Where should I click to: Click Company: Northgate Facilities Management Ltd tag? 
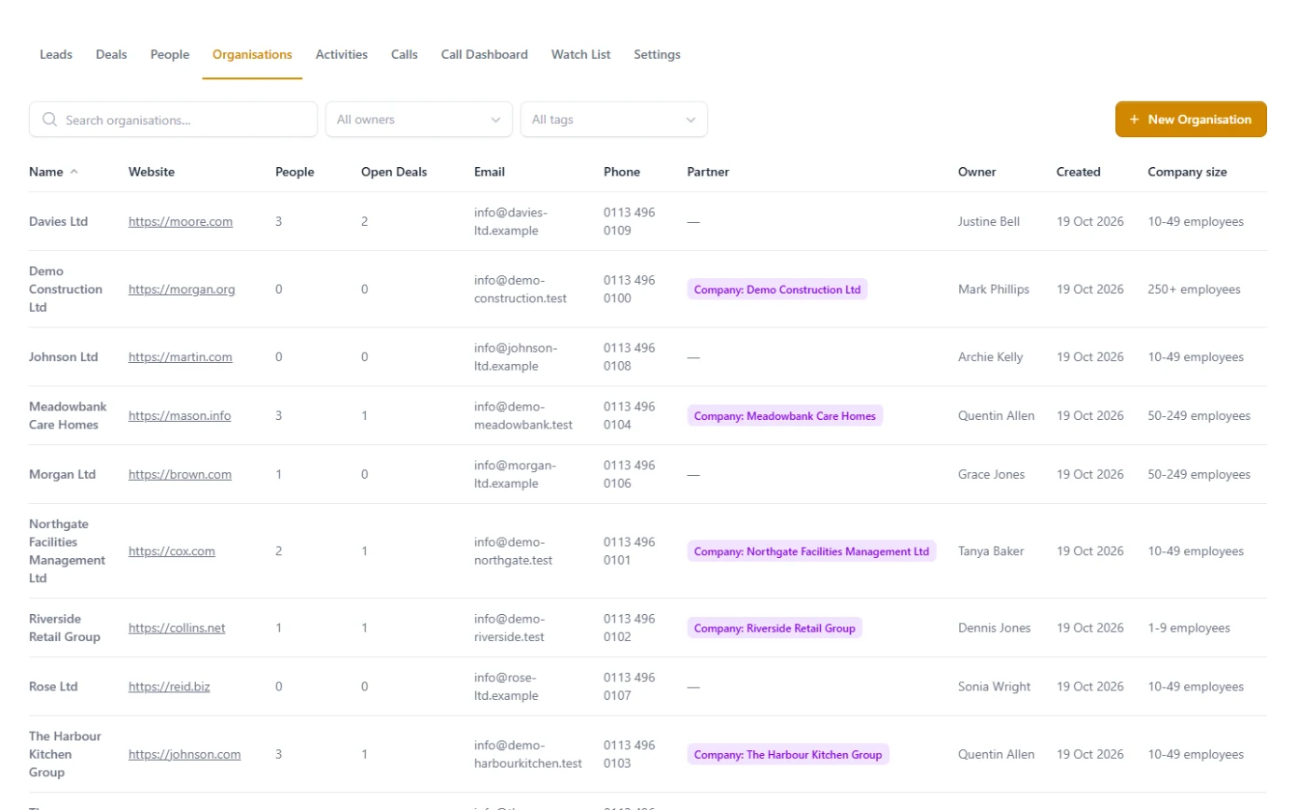coord(812,551)
